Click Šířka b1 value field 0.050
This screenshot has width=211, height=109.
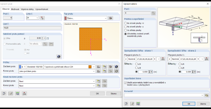tap(143, 72)
